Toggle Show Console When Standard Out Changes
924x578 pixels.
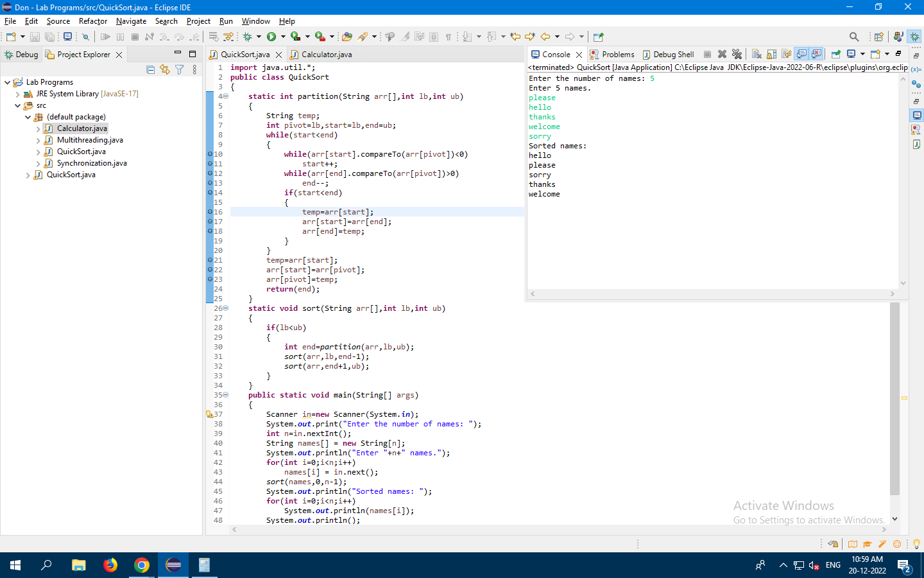click(801, 54)
